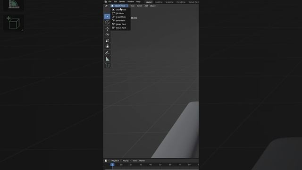Choose Texture Paint from the mode list

pyautogui.click(x=121, y=28)
